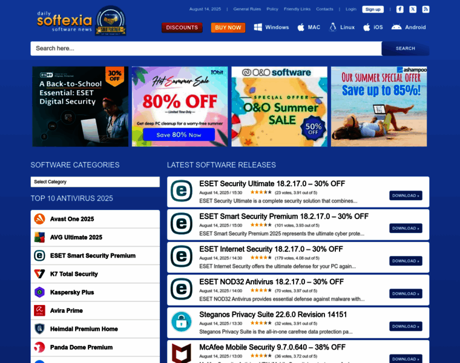Click the ESET Security Ultimate release icon
The image size is (460, 363).
pos(182,191)
